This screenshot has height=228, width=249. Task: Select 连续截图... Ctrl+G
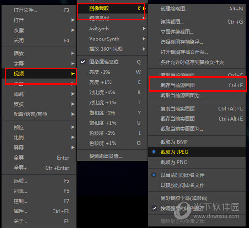(197, 22)
